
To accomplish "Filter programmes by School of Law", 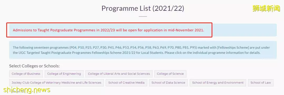I will point(261,83).
